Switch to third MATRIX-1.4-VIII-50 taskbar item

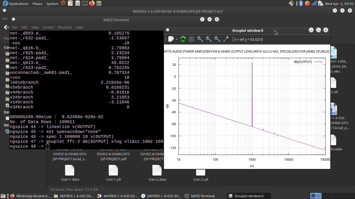pyautogui.click(x=162, y=196)
